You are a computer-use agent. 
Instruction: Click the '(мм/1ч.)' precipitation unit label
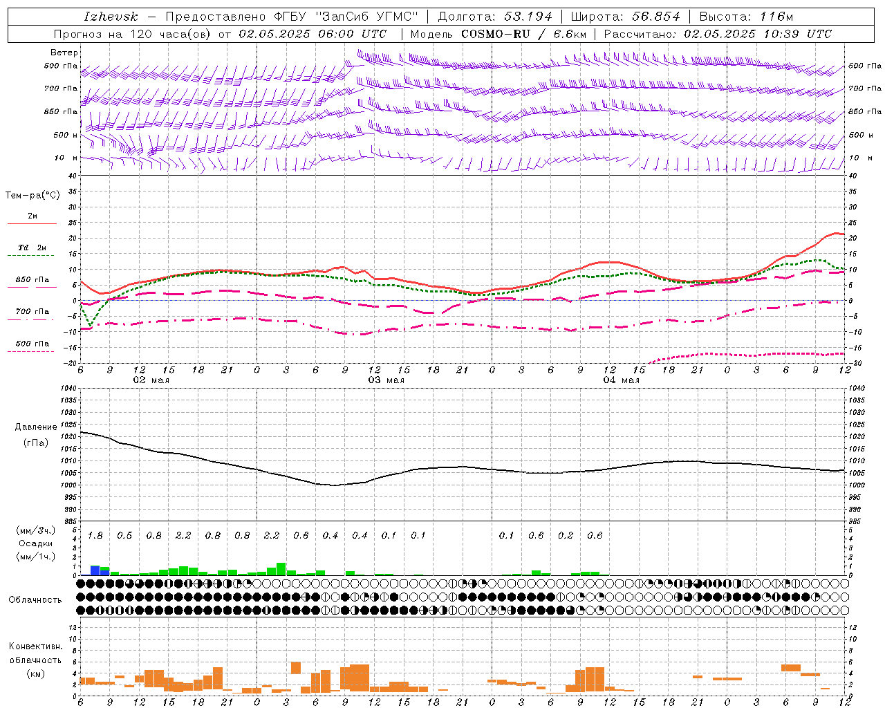click(36, 557)
